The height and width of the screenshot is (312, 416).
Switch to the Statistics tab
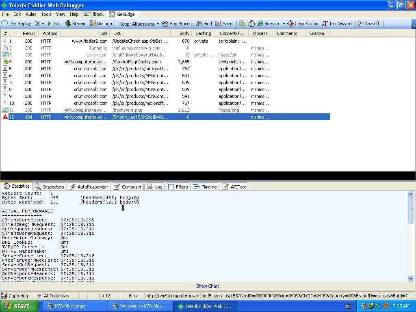pos(16,186)
